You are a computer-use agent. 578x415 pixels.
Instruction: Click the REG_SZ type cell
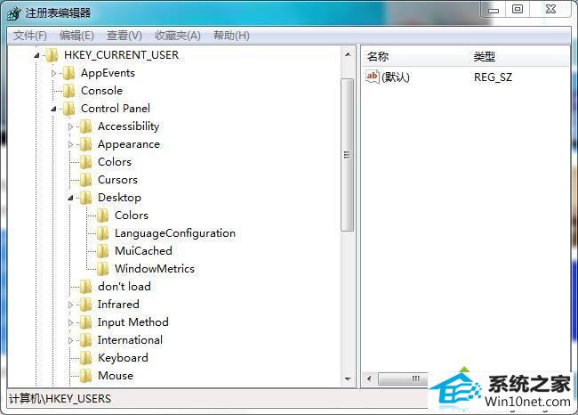tap(494, 77)
